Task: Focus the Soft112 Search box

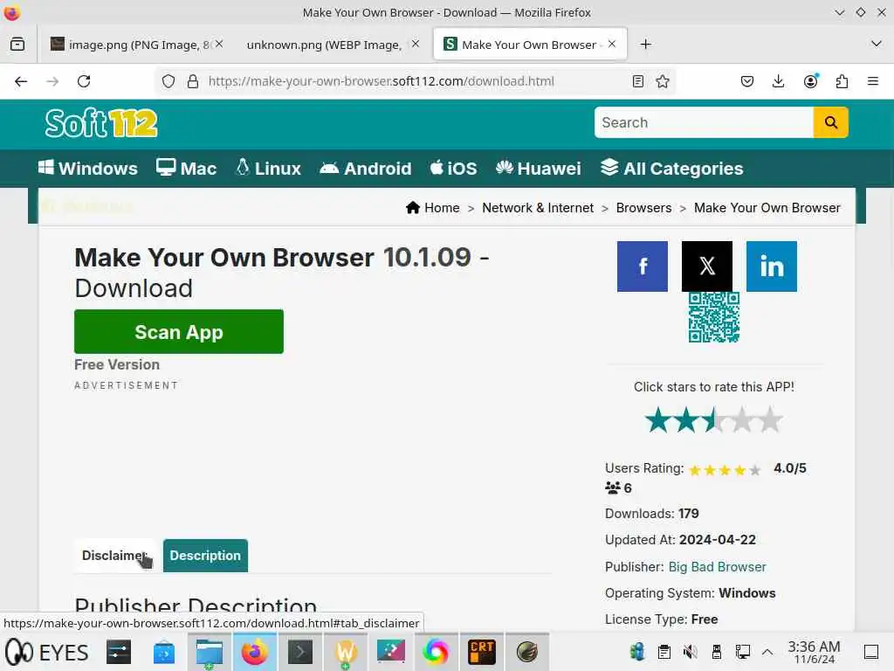Action: click(x=704, y=122)
